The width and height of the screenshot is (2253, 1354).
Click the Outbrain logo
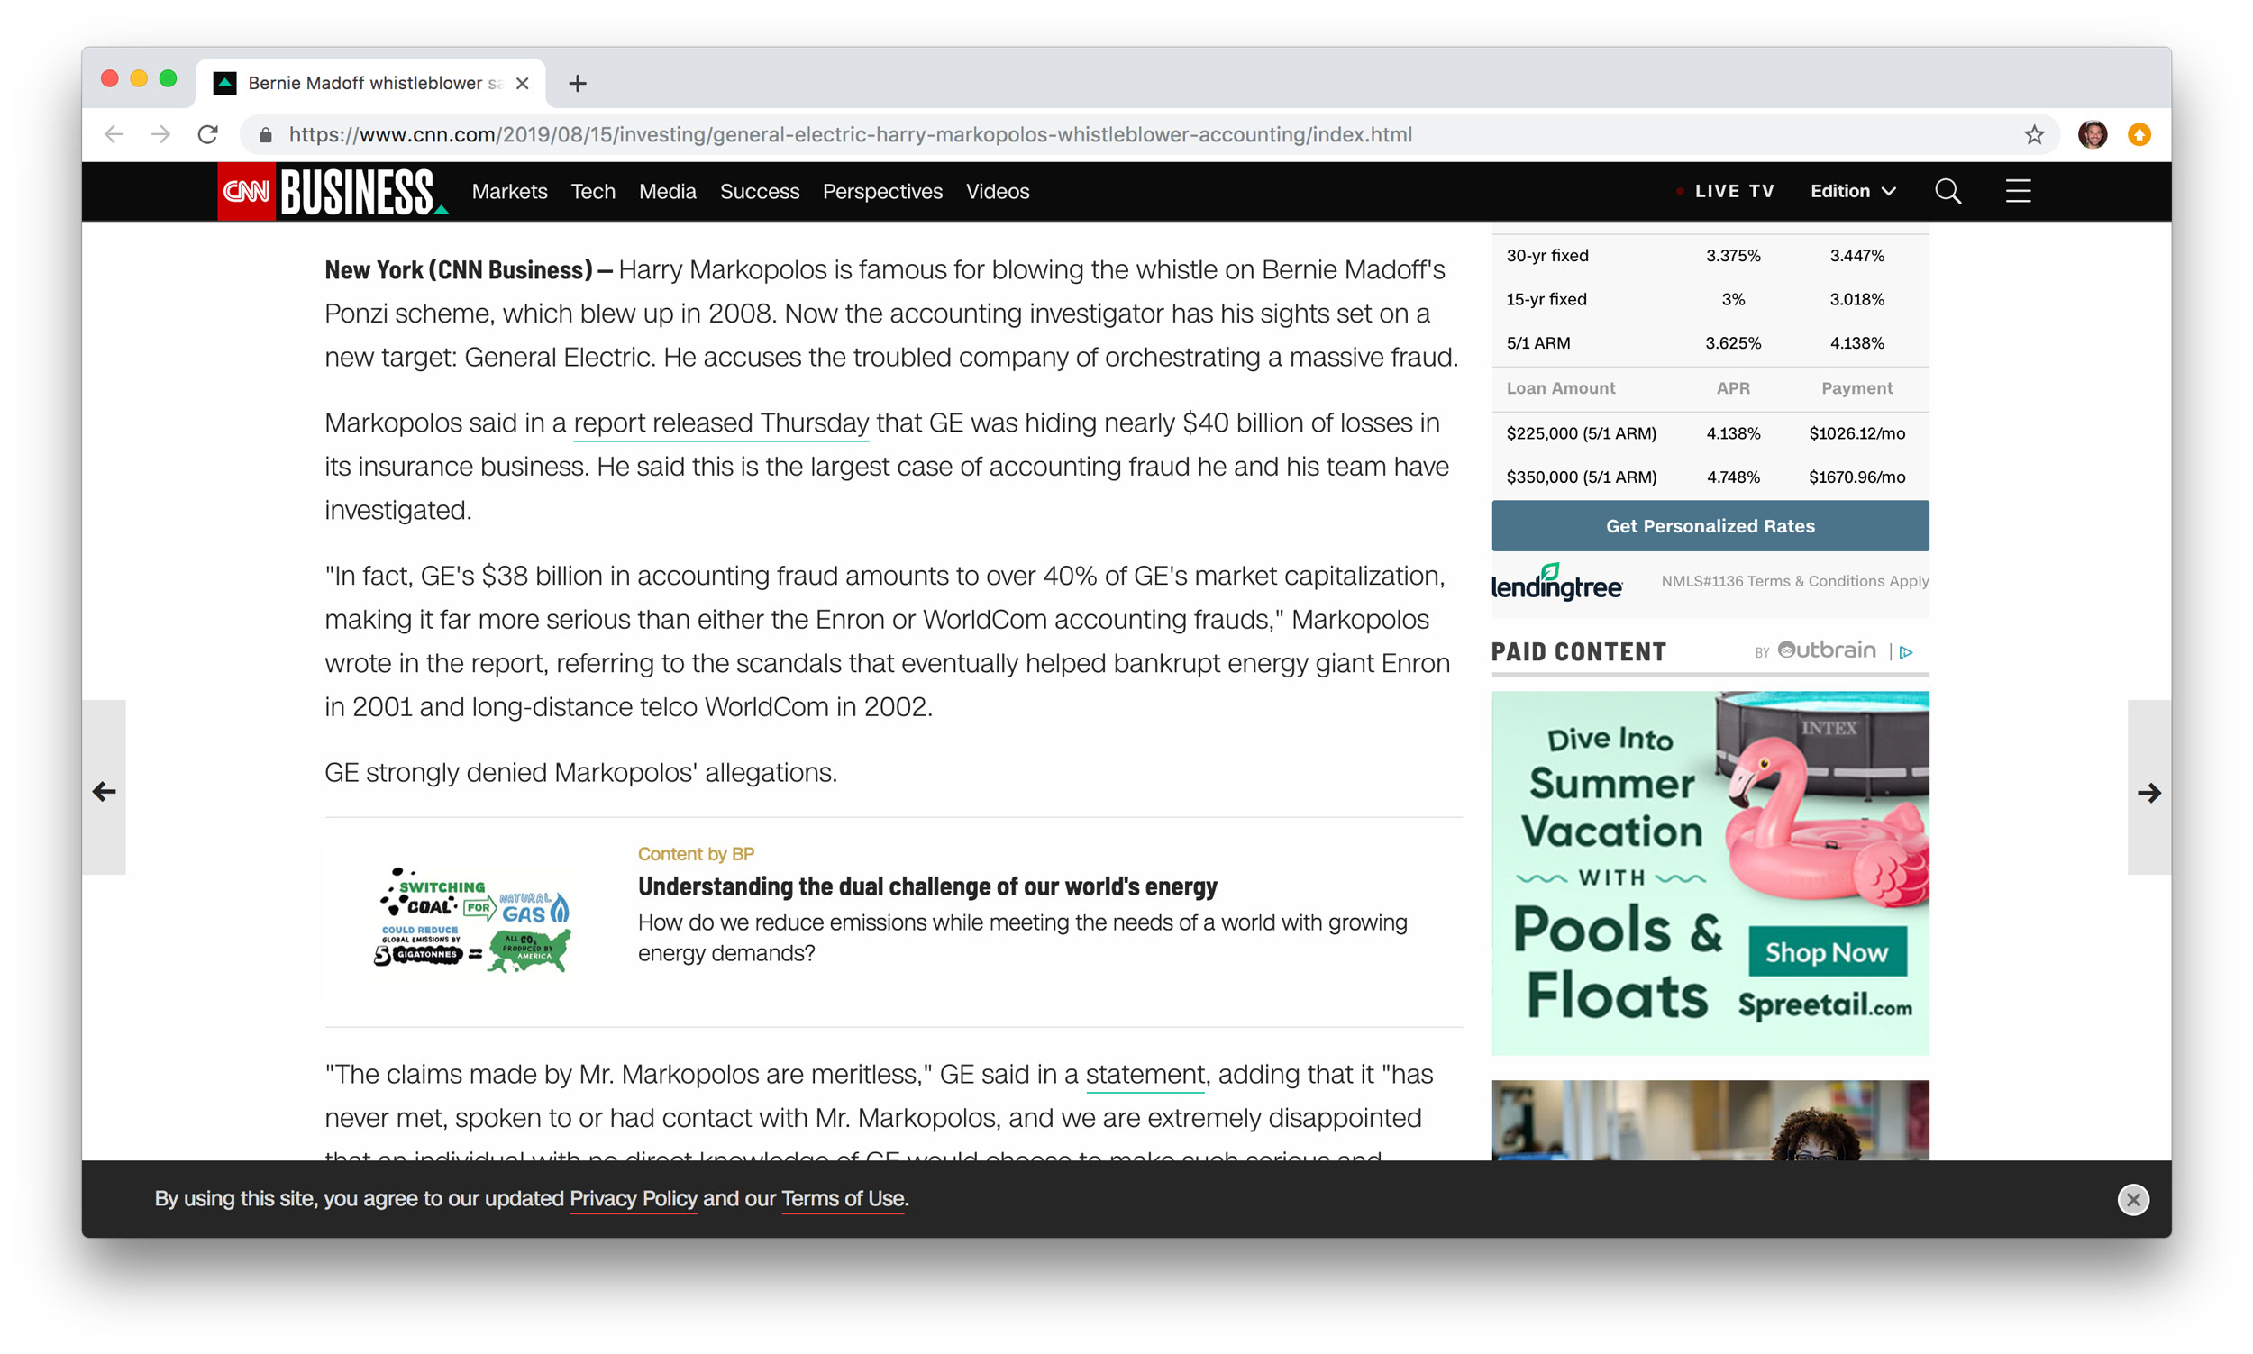[1826, 650]
